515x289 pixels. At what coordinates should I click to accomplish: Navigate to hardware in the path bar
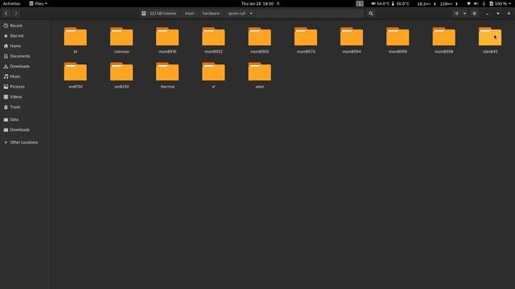[211, 14]
